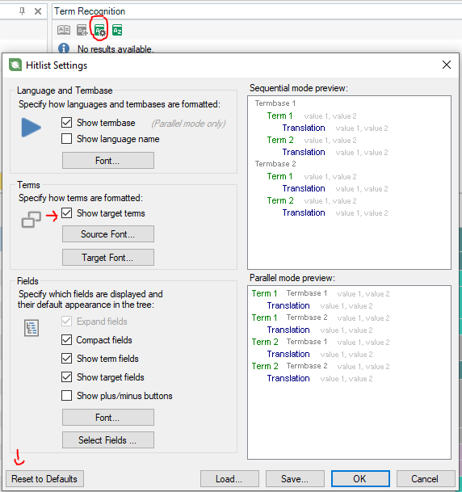Click the info icon beside No results
The image size is (462, 492).
[x=64, y=48]
